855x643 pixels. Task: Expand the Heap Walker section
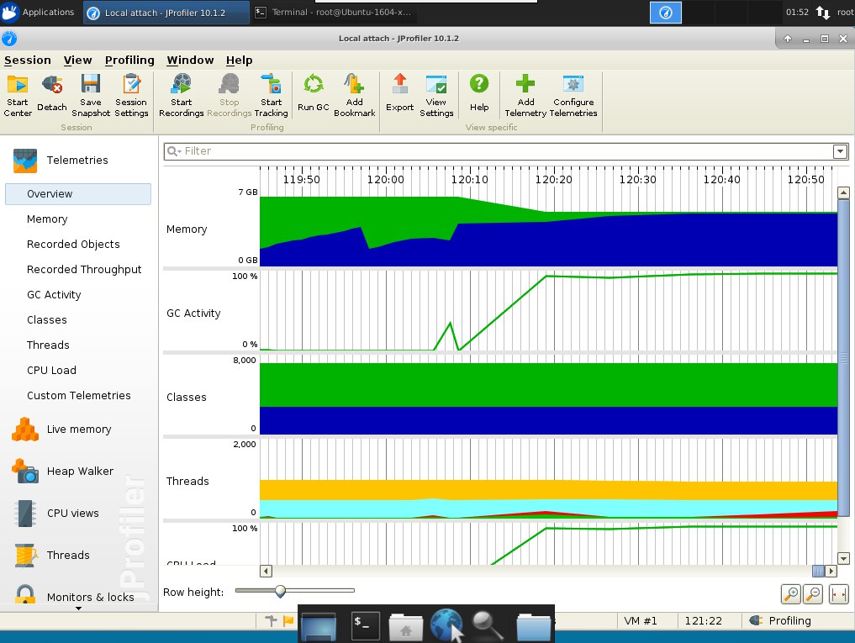pos(79,472)
